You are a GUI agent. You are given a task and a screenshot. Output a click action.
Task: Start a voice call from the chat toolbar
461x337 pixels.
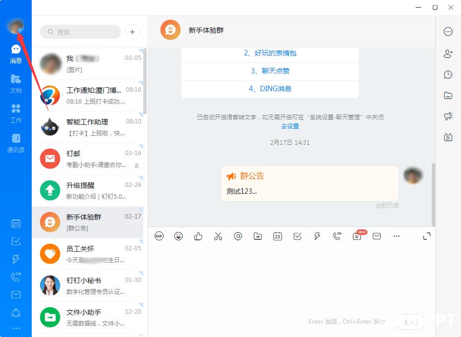[337, 236]
